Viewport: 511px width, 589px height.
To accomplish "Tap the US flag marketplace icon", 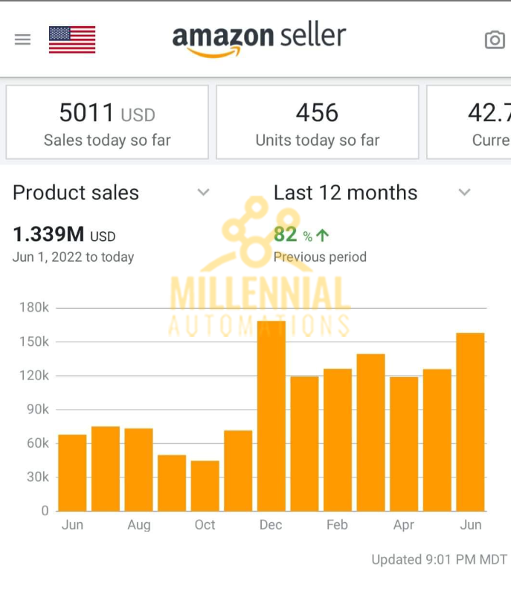I will coord(72,39).
